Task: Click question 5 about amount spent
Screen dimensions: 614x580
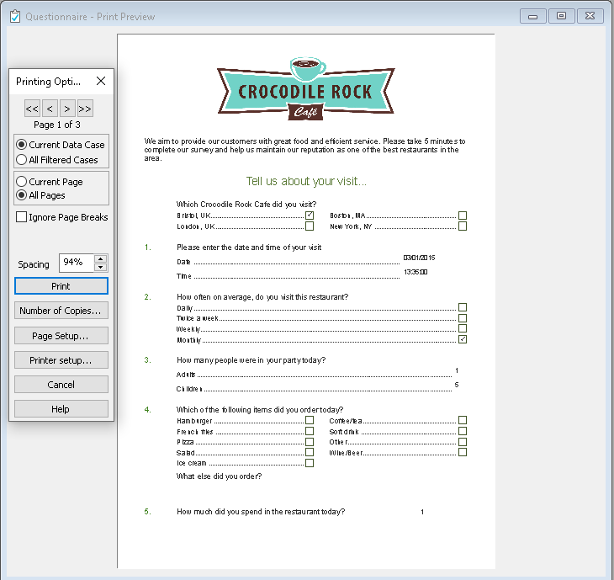Action: (x=261, y=512)
